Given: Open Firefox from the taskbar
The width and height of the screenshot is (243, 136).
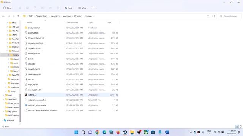Looking at the screenshot, I should click(118, 132).
